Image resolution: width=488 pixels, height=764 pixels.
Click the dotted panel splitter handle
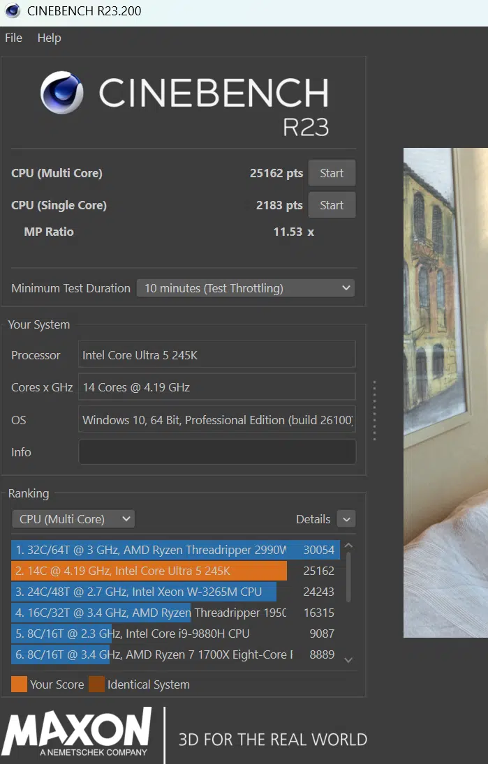[x=374, y=411]
